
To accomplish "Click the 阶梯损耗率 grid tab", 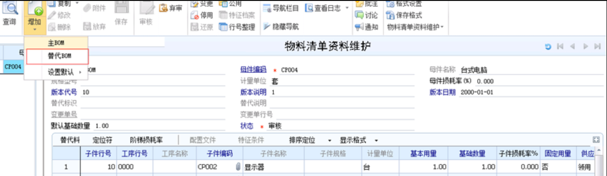I will point(146,141).
